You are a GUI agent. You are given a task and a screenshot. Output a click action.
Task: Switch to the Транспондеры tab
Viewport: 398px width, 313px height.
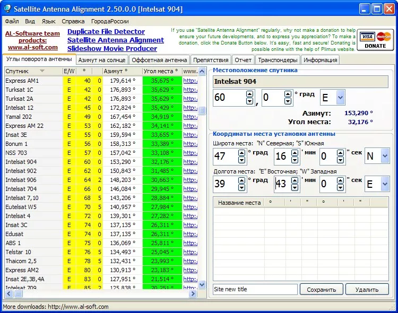[x=278, y=60]
